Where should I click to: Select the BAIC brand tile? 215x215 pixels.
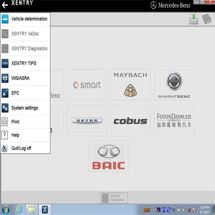tap(109, 156)
